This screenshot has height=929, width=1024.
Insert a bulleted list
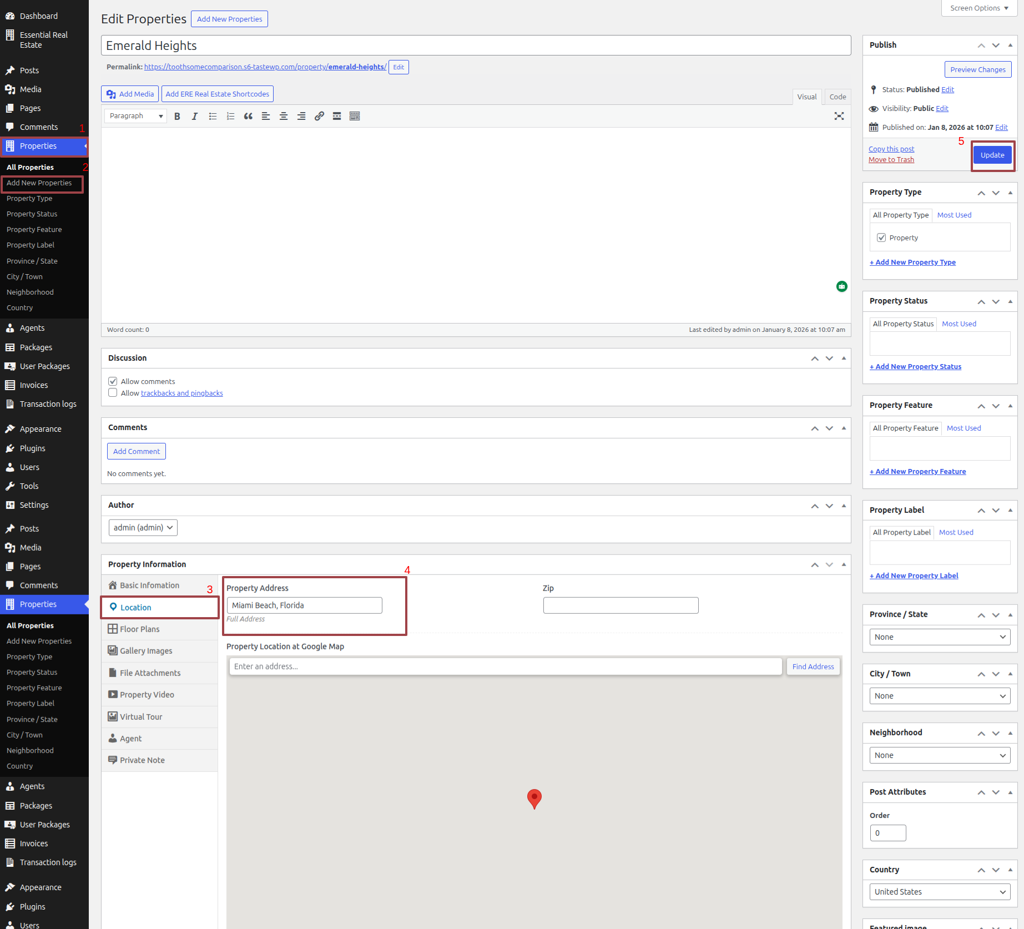[213, 116]
